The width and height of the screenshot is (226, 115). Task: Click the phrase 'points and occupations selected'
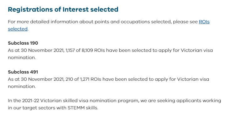(133, 22)
